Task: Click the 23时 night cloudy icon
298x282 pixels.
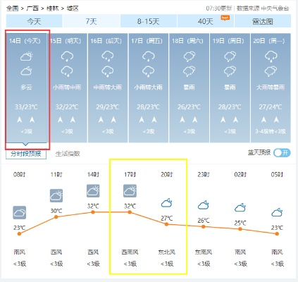Action: [204, 205]
